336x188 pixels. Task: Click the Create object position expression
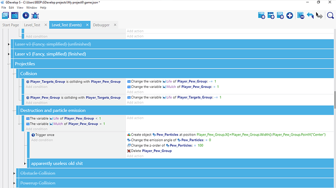[x=261, y=135]
